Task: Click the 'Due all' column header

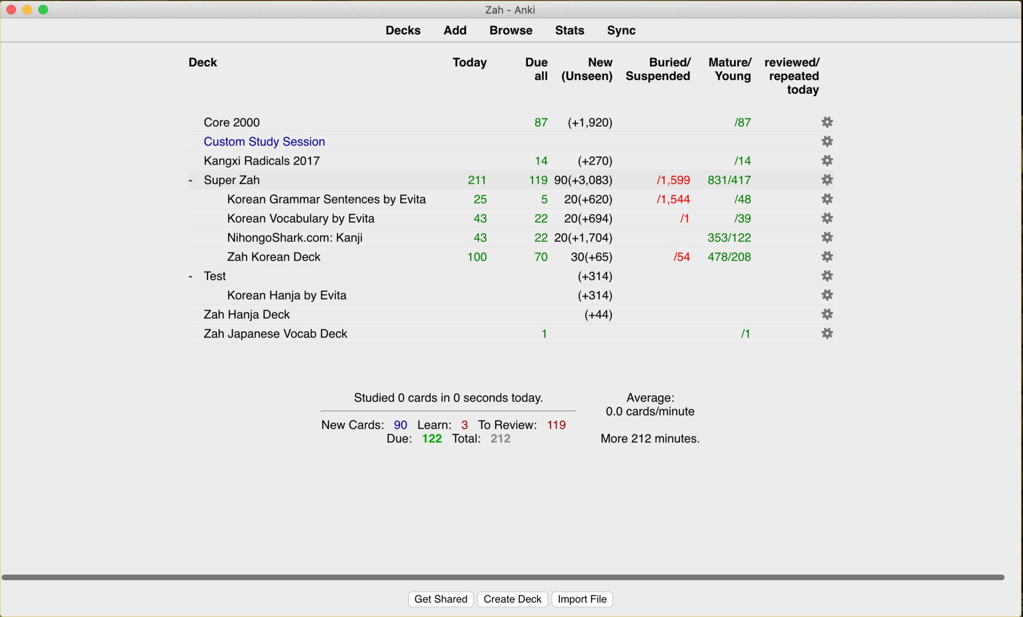Action: click(x=536, y=69)
